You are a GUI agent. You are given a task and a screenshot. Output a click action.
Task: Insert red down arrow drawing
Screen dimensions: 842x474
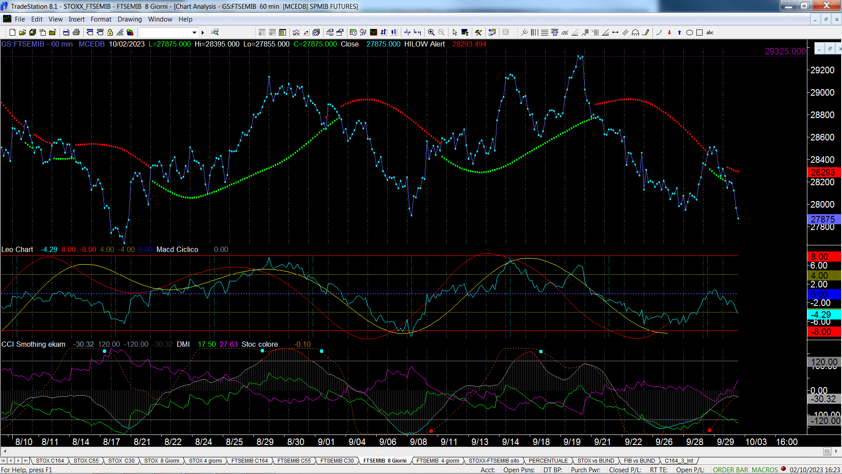(x=669, y=32)
